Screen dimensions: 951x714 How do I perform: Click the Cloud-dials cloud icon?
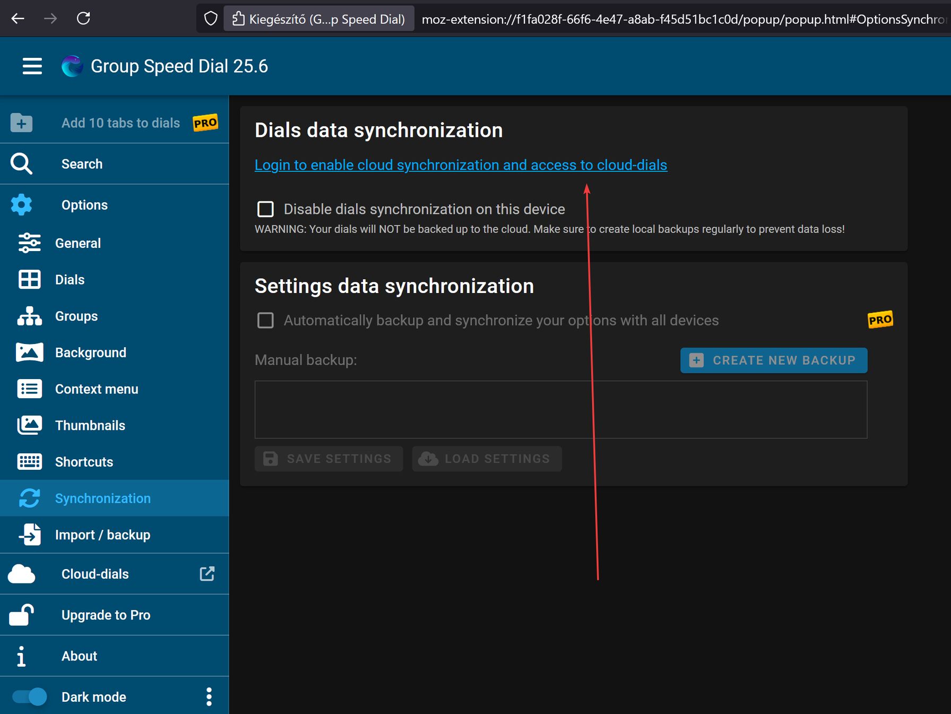(x=21, y=574)
